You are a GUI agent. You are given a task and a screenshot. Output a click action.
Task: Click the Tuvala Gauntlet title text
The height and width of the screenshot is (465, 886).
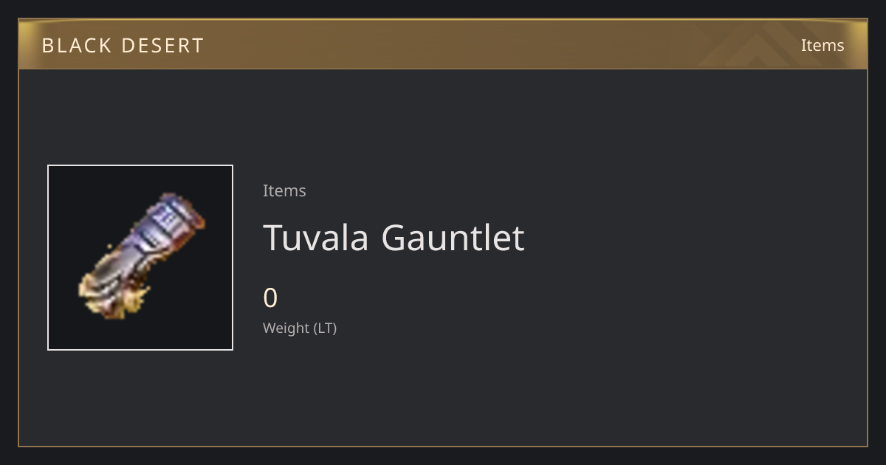(x=394, y=238)
